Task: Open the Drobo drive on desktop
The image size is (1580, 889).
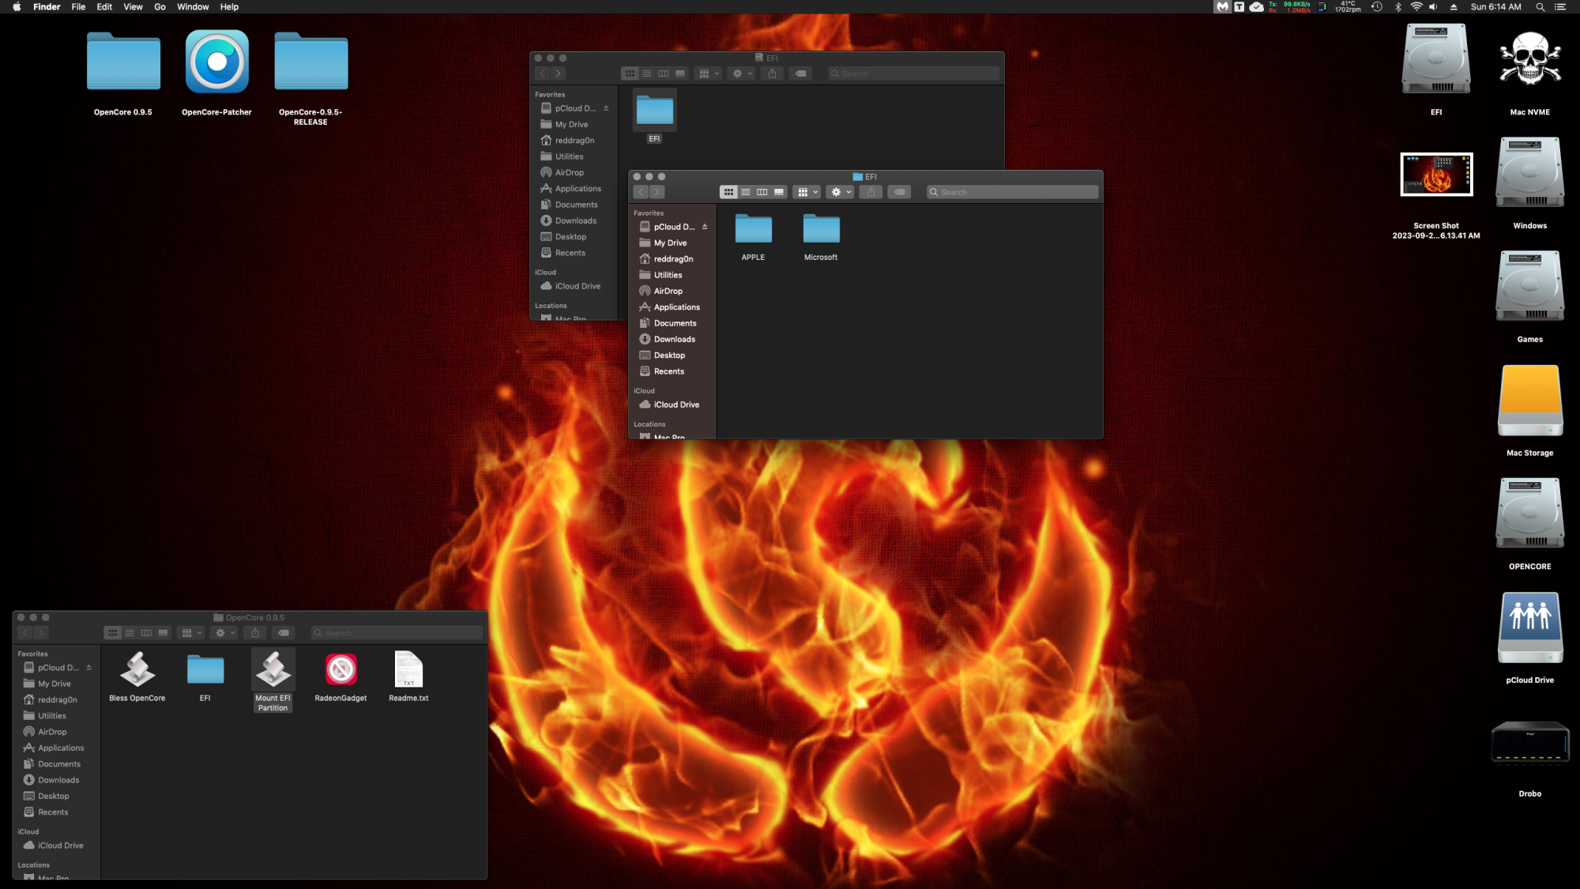Action: [1529, 744]
